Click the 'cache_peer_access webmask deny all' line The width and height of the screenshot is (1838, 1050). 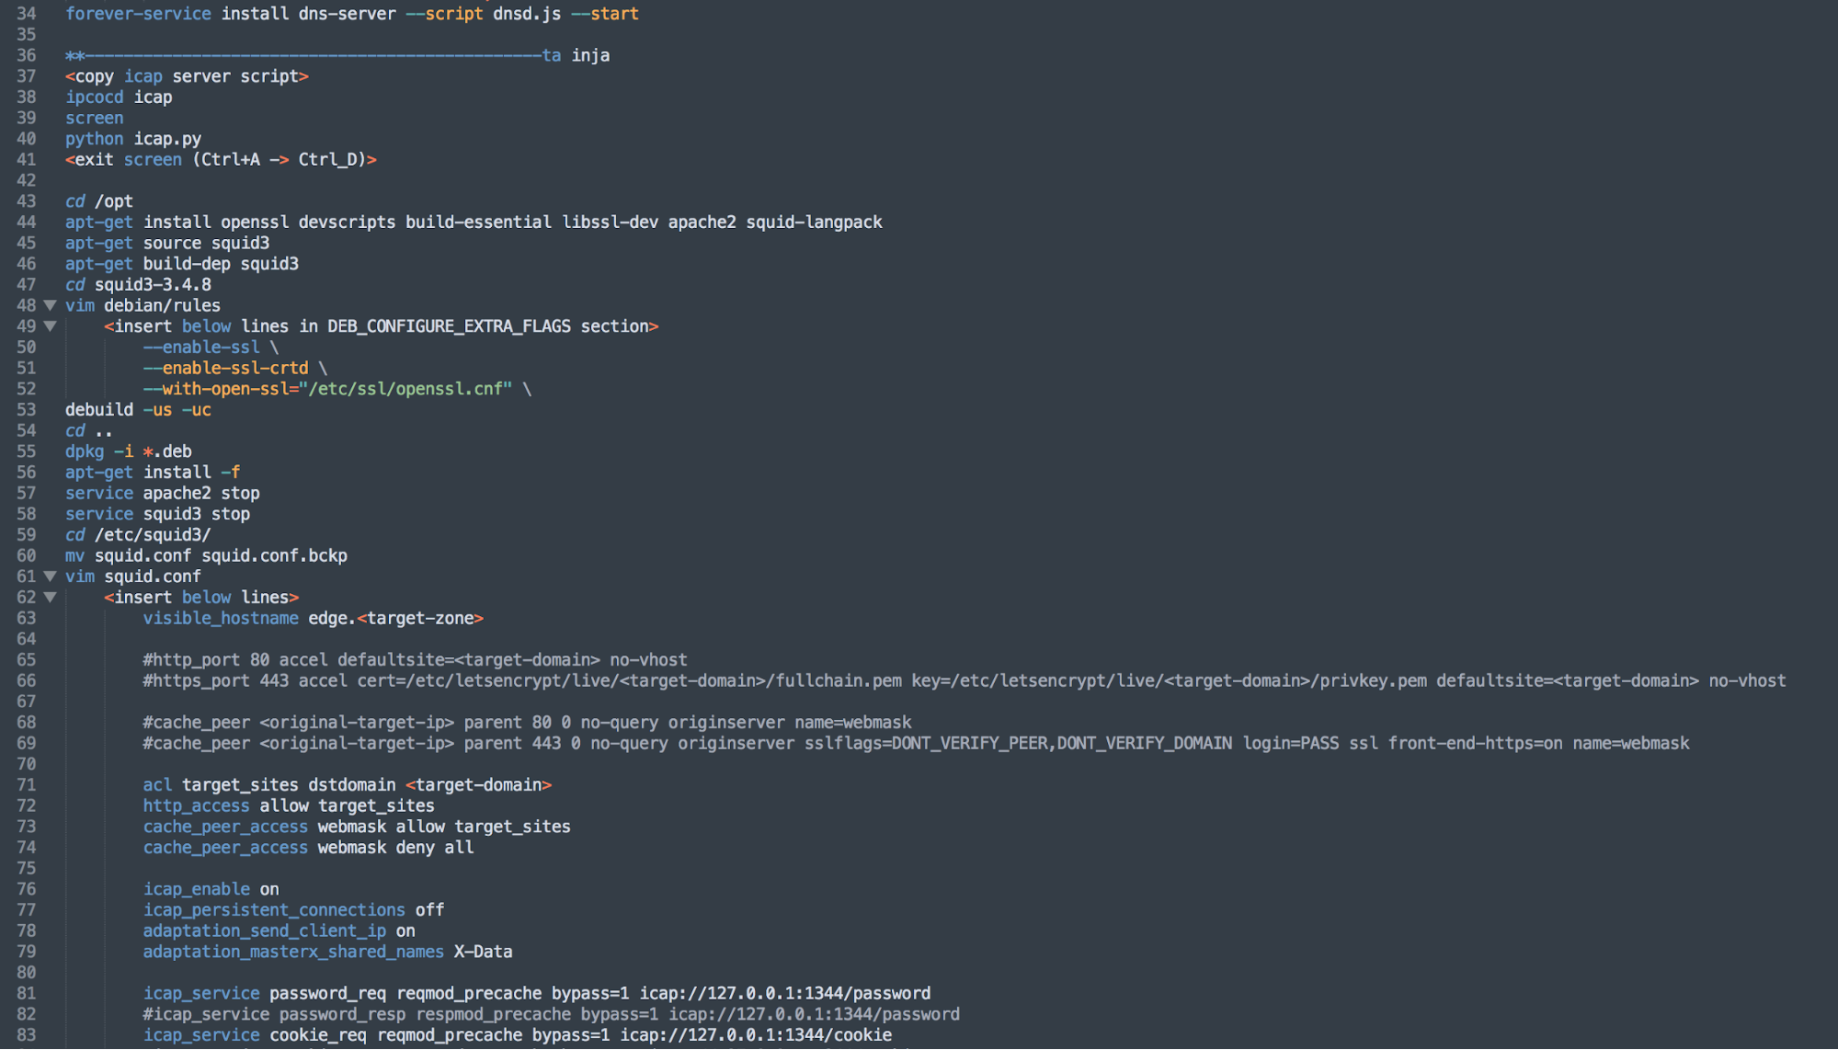pos(308,848)
